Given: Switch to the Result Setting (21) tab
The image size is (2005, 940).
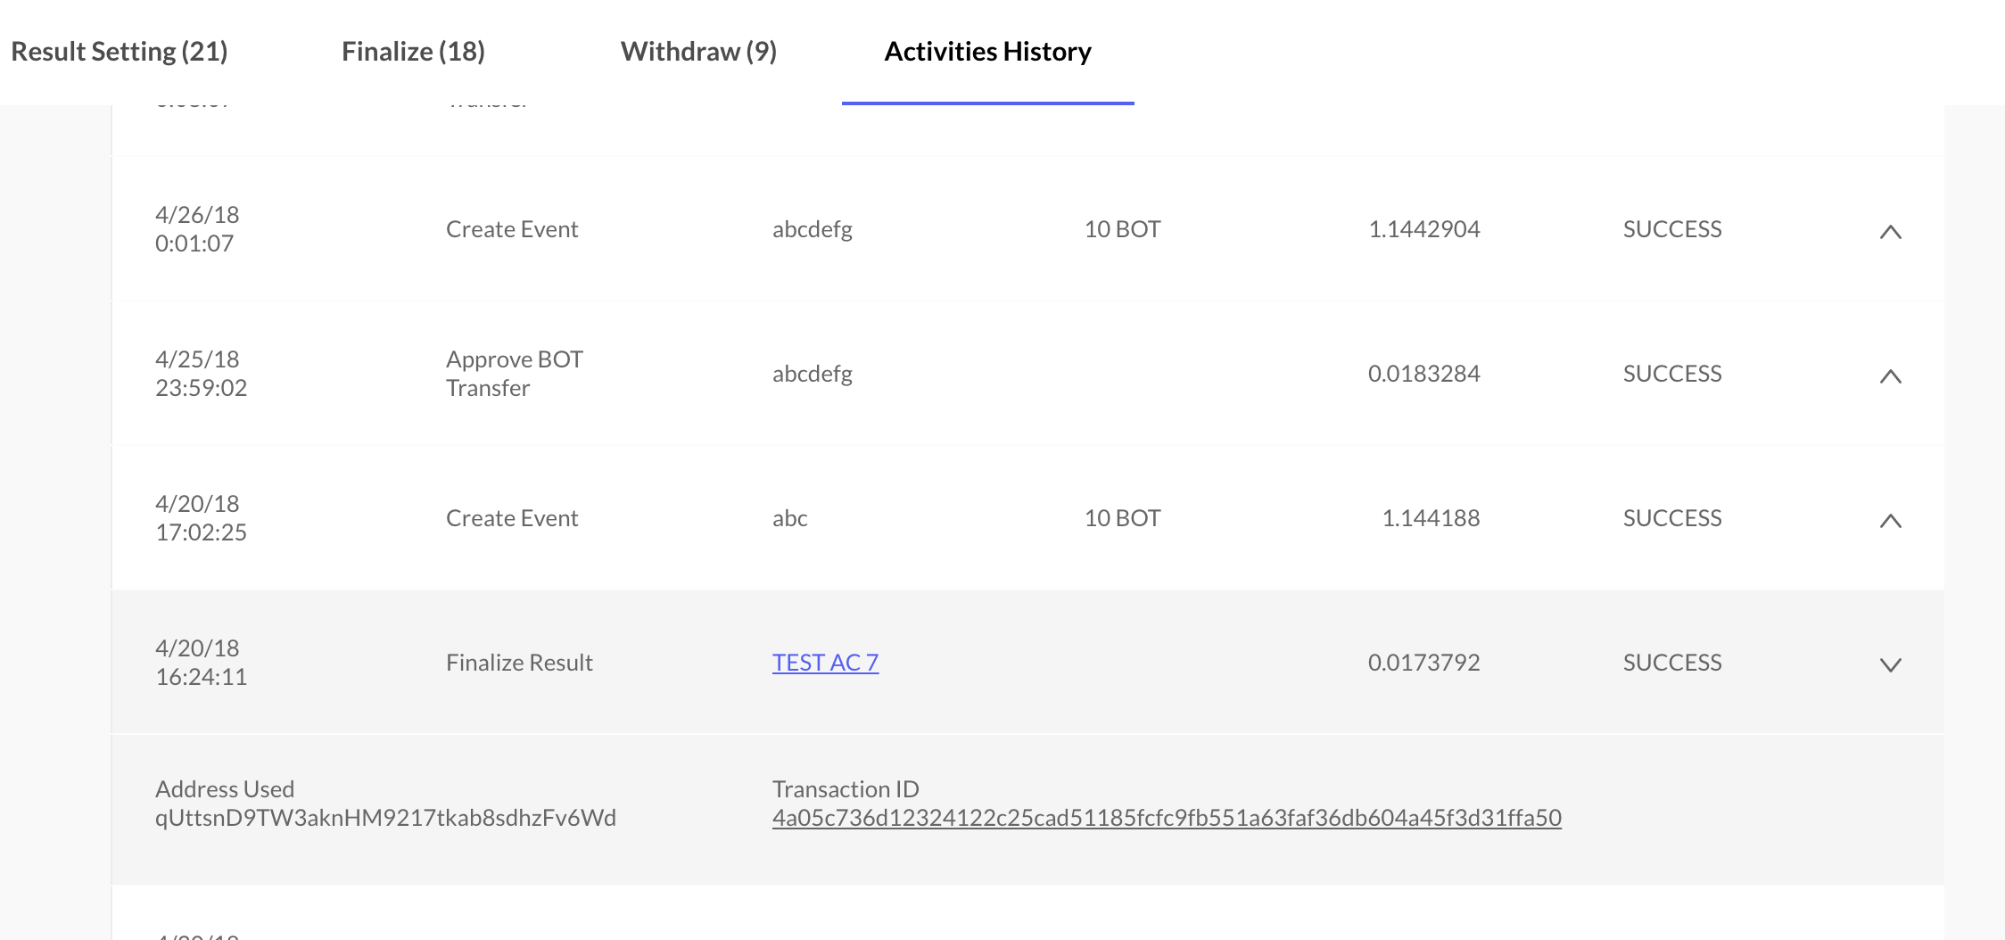Looking at the screenshot, I should 120,51.
